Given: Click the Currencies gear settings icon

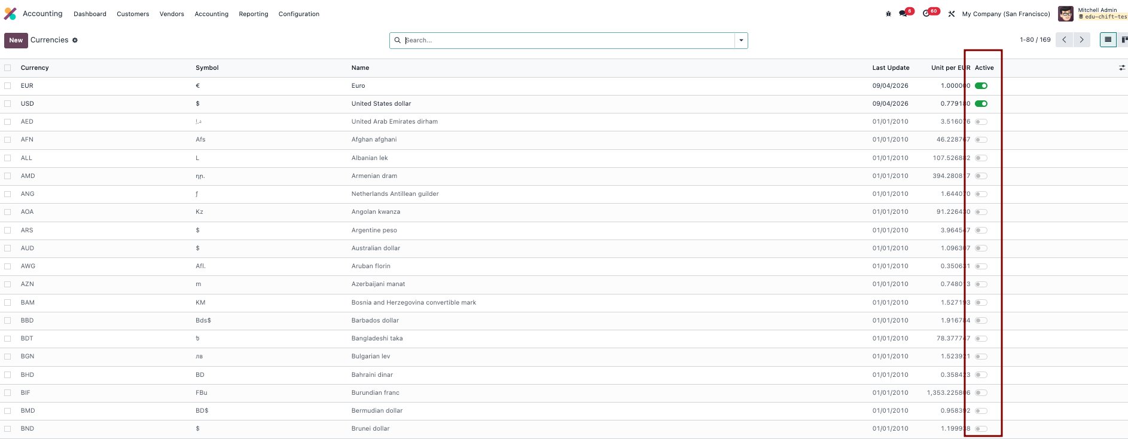Looking at the screenshot, I should pos(75,40).
